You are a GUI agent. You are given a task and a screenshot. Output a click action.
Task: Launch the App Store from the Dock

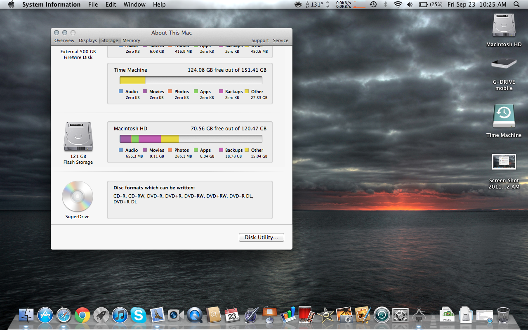[45, 316]
